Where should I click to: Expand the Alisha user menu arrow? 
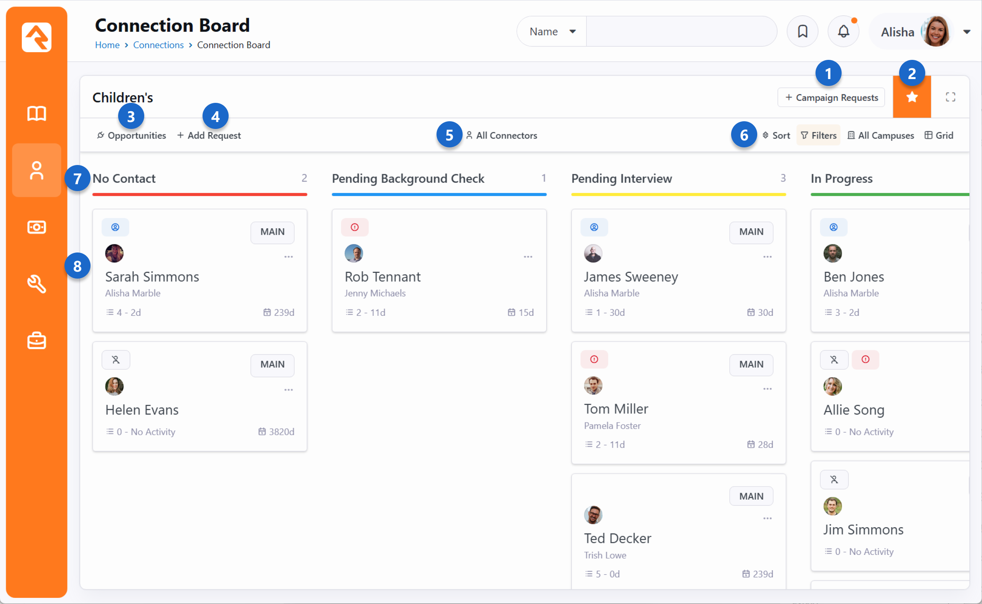(x=966, y=32)
